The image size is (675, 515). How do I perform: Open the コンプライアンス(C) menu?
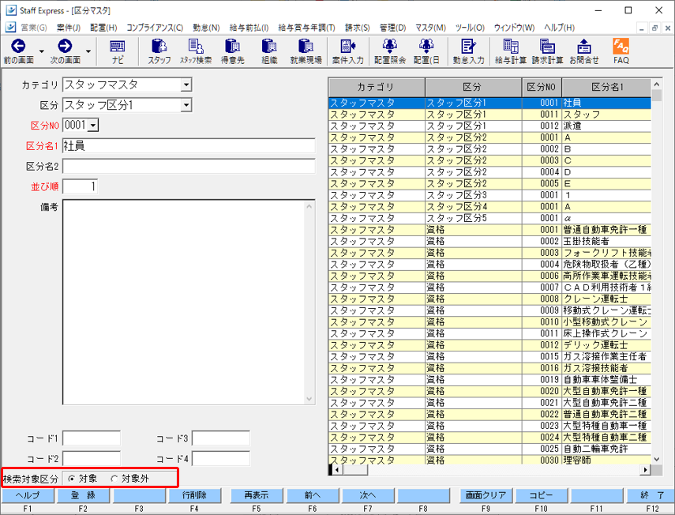tap(155, 28)
